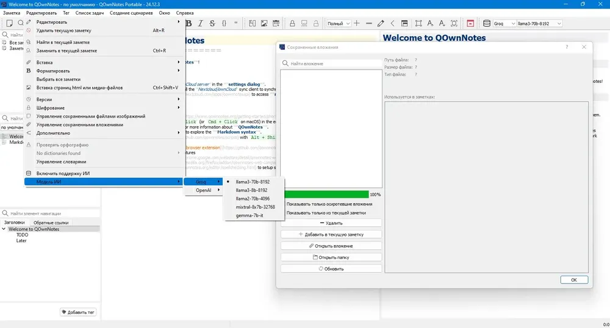
Task: Apply strikethrough with the S toolbar icon
Action: coord(212,23)
